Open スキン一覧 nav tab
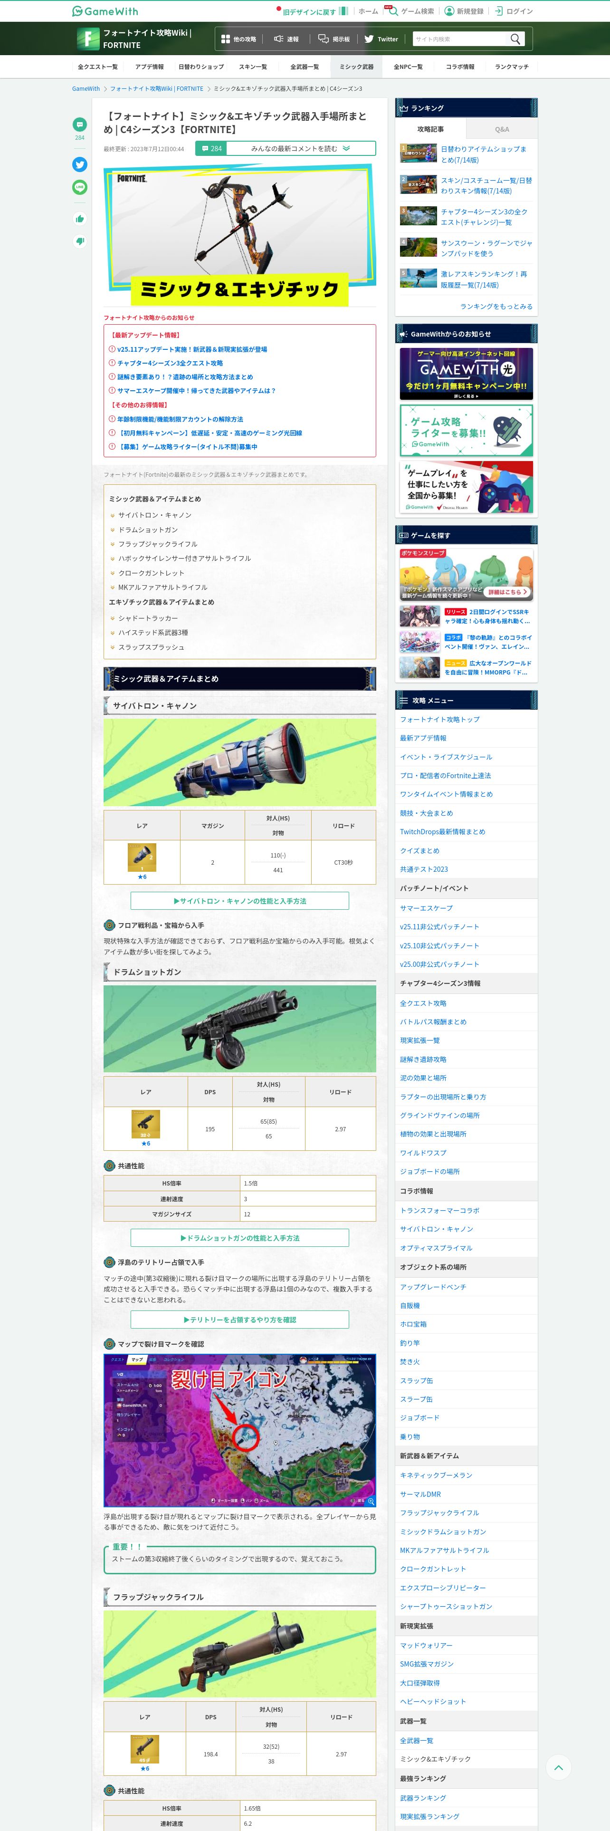Viewport: 610px width, 1831px height. click(253, 67)
